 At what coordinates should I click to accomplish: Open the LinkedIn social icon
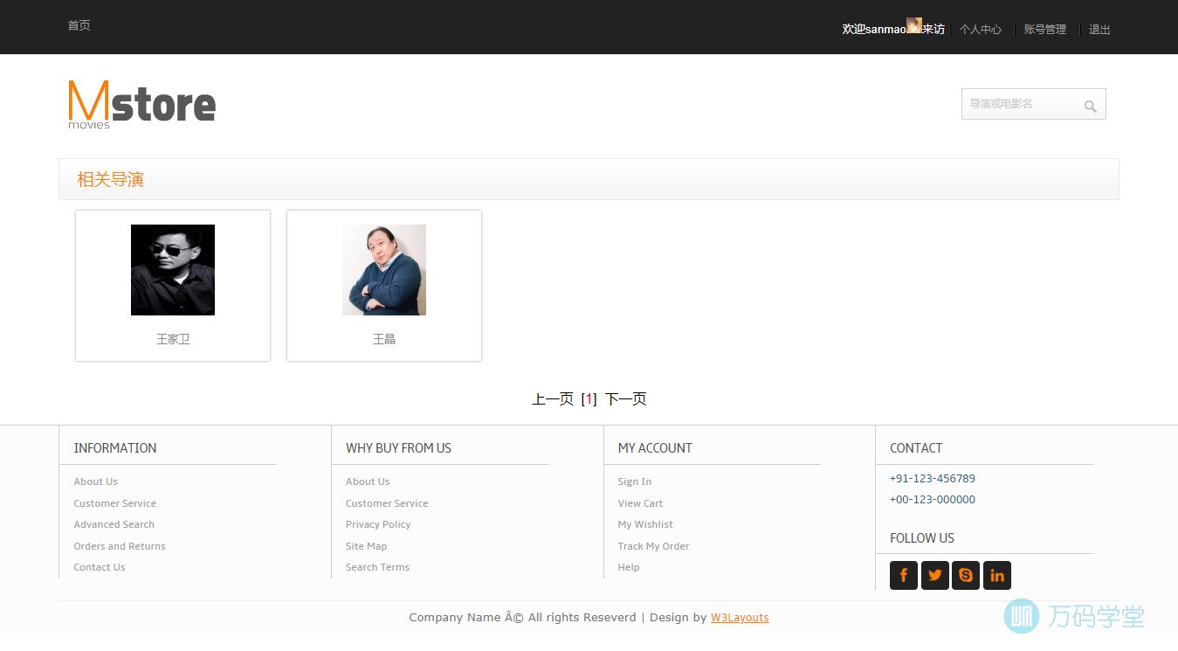[x=997, y=575]
